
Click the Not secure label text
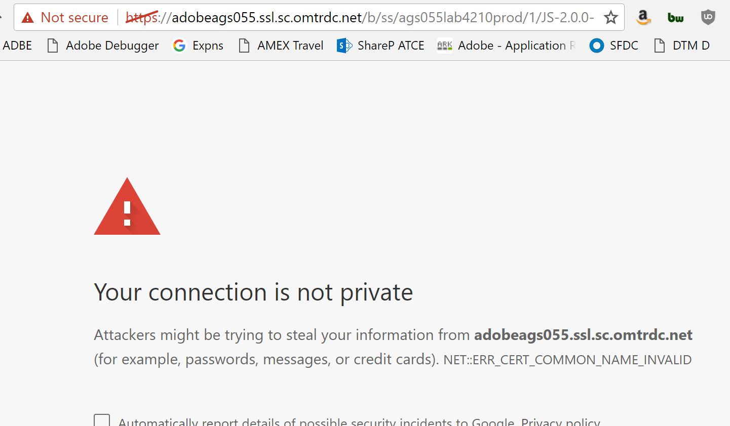tap(74, 18)
